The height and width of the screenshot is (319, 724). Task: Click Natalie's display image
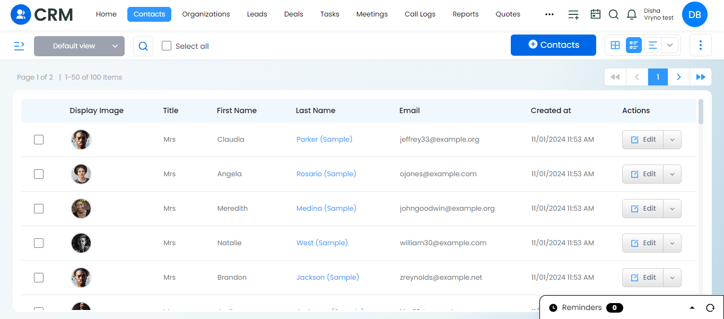[81, 243]
